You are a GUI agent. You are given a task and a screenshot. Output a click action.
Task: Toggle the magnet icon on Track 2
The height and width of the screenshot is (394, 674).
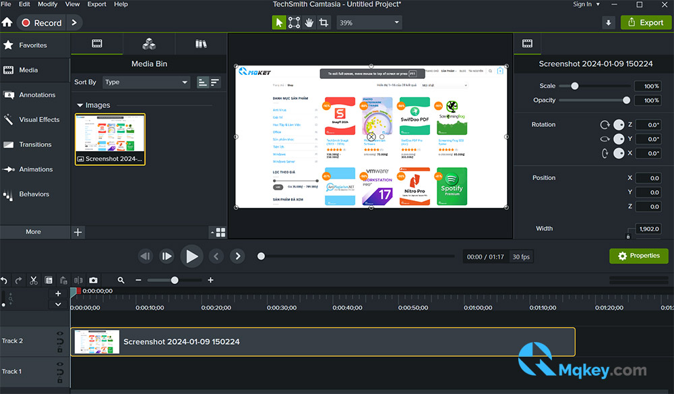[x=60, y=341]
